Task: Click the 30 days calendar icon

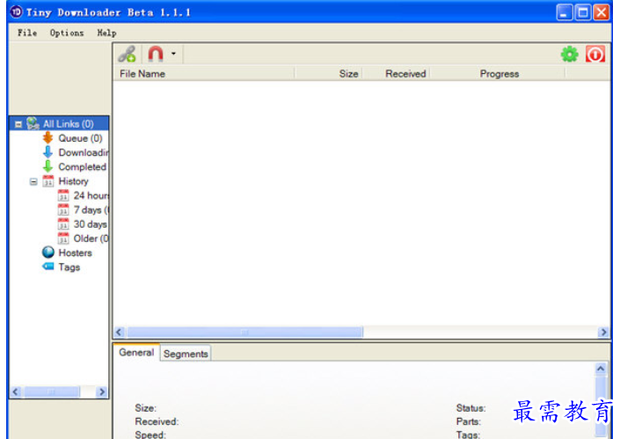Action: click(63, 223)
